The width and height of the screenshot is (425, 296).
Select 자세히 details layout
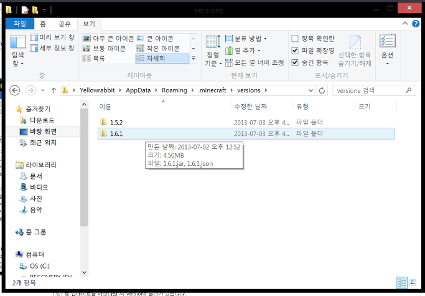coord(162,59)
